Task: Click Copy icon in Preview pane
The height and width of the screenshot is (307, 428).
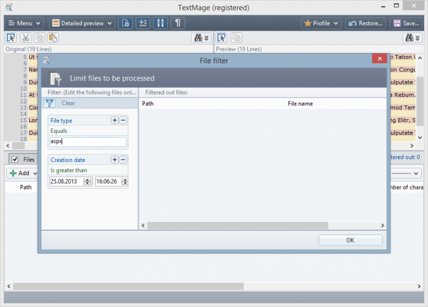Action: click(236, 38)
